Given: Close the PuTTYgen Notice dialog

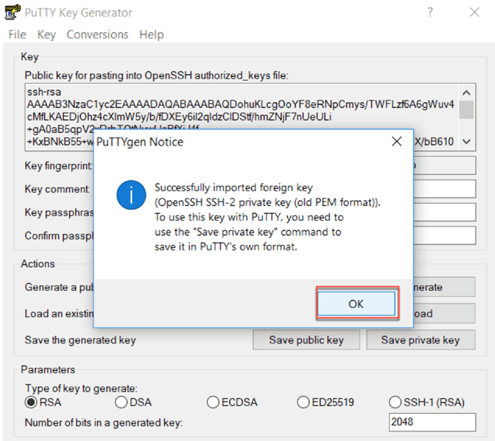Looking at the screenshot, I should 397,142.
